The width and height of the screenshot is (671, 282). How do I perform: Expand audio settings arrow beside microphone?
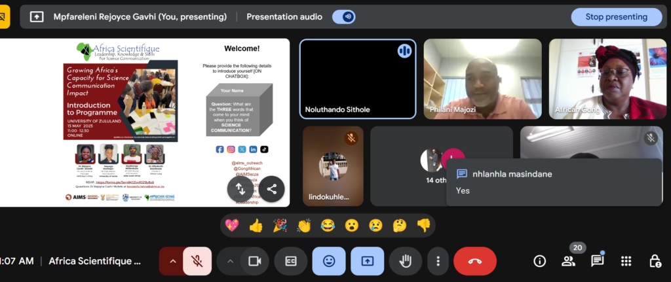point(172,261)
